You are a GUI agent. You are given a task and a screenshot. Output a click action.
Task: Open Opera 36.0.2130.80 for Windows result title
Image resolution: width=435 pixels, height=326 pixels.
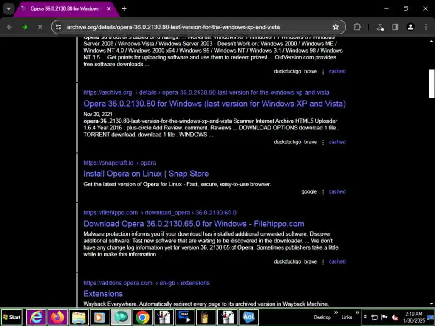tap(215, 104)
